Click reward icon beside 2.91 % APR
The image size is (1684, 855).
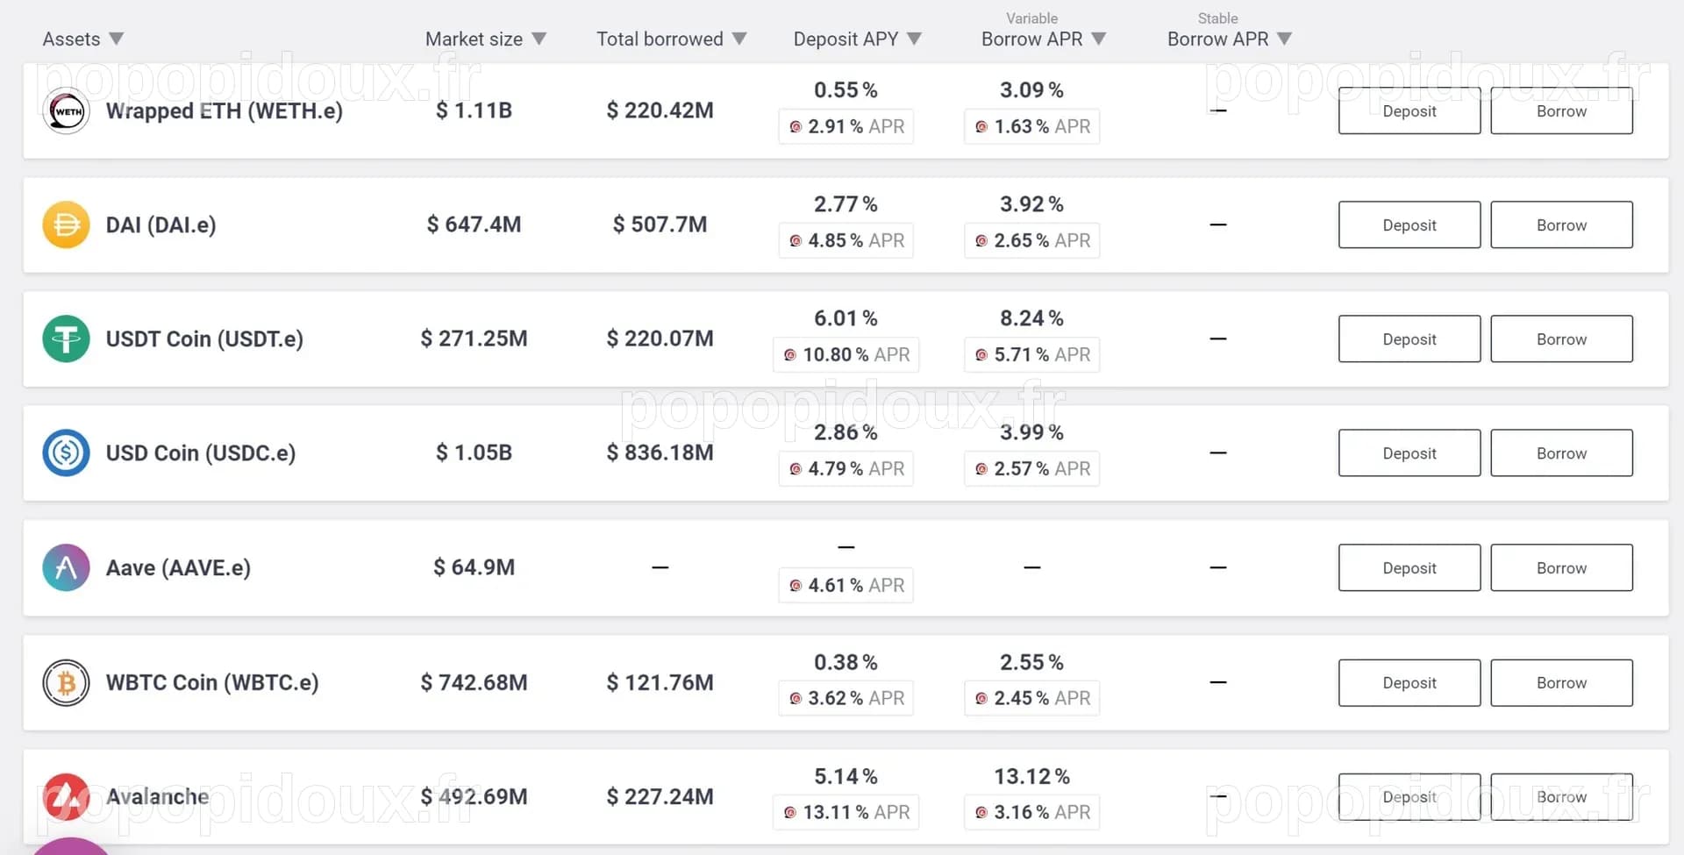click(x=796, y=127)
